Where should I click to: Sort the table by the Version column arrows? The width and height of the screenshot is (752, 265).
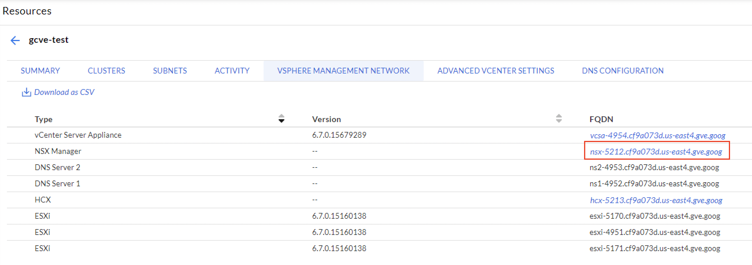[x=558, y=119]
